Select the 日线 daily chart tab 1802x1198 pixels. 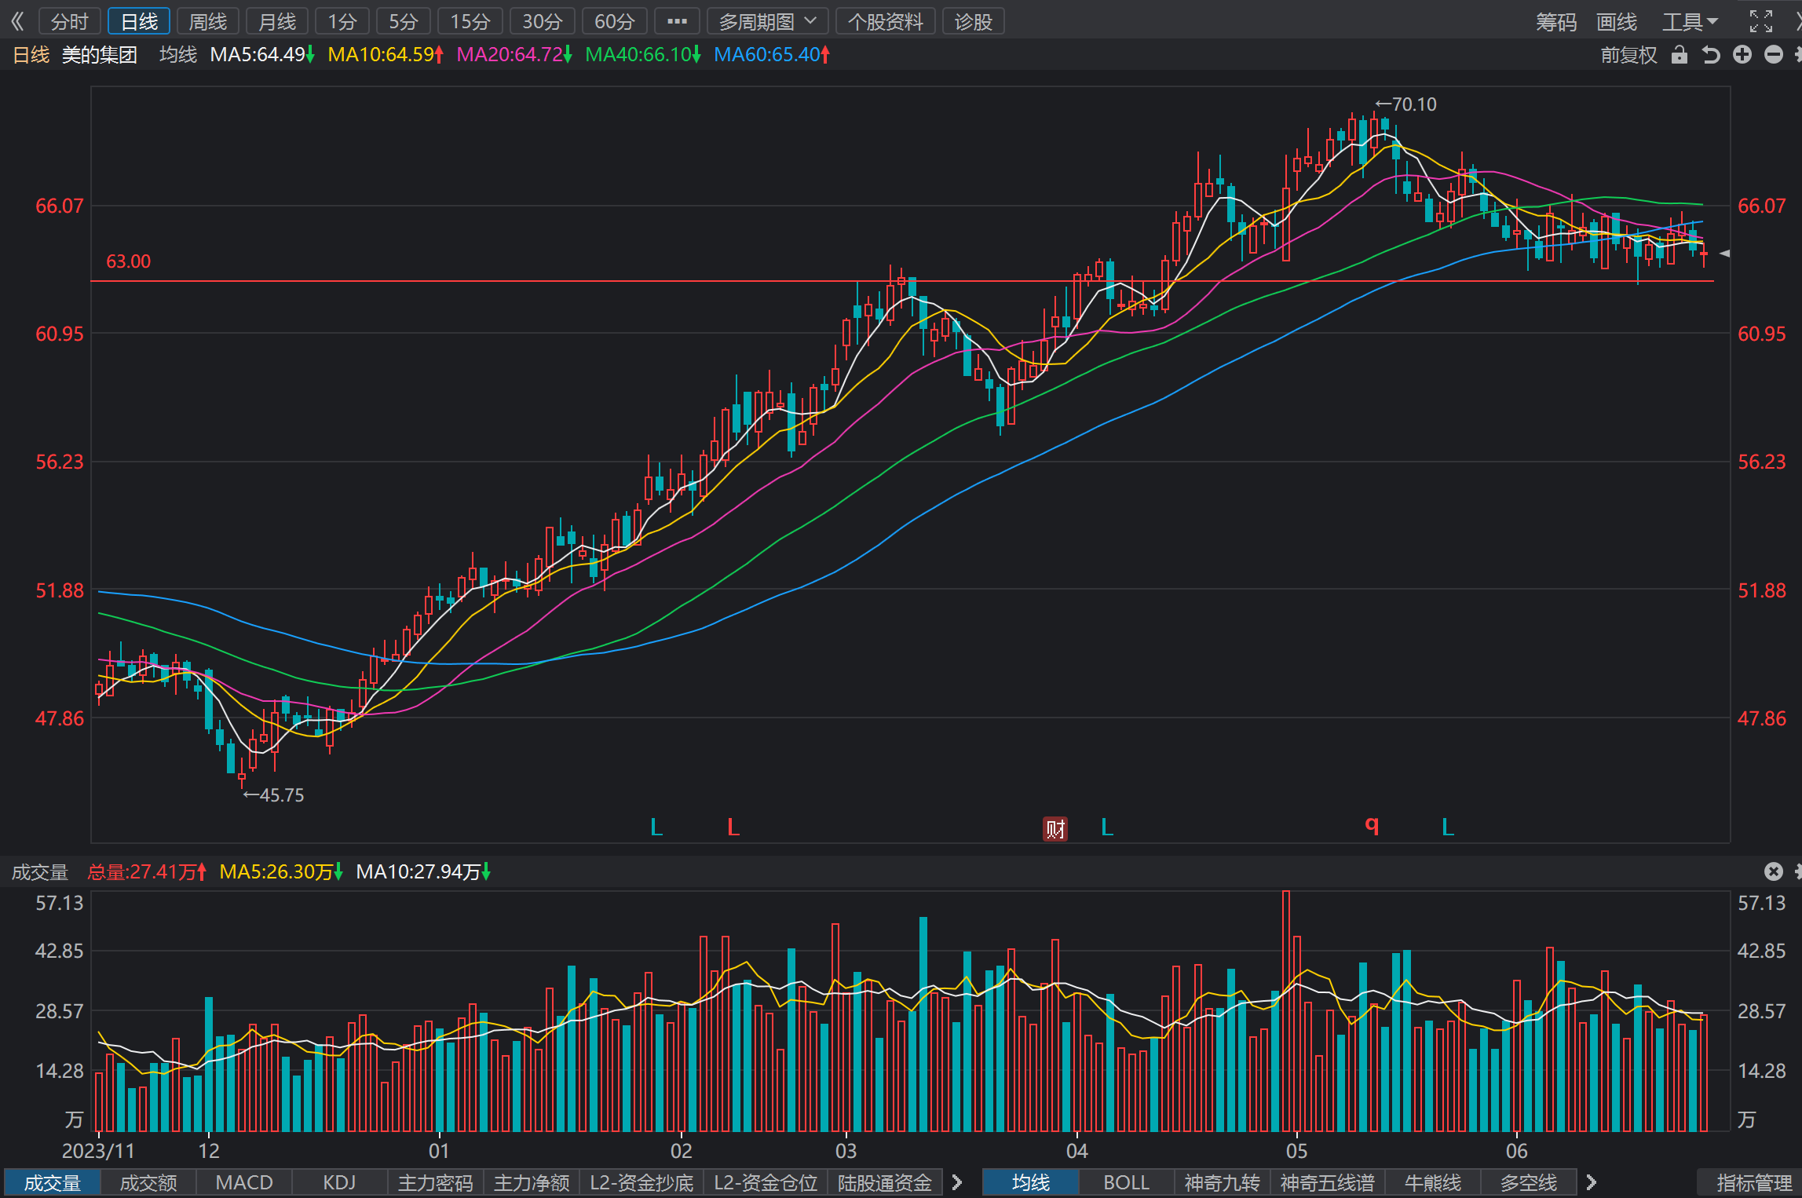[x=139, y=21]
